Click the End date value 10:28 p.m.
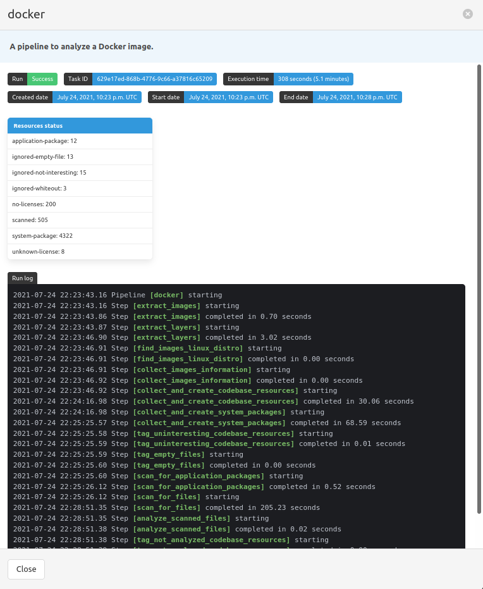Screen dimensions: 483x589 pyautogui.click(x=357, y=97)
